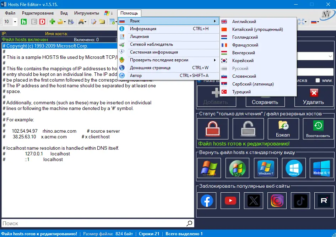The width and height of the screenshot is (336, 237).
Task: Click the red 'D' disable toolbar icon
Action: [42, 22]
